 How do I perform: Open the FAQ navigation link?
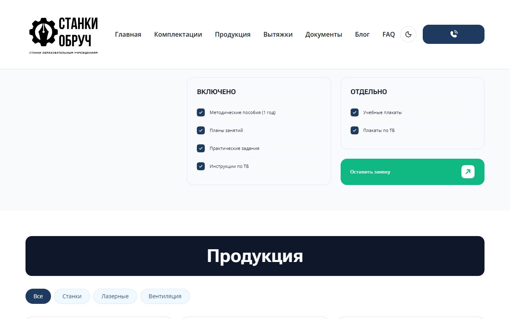click(x=388, y=34)
